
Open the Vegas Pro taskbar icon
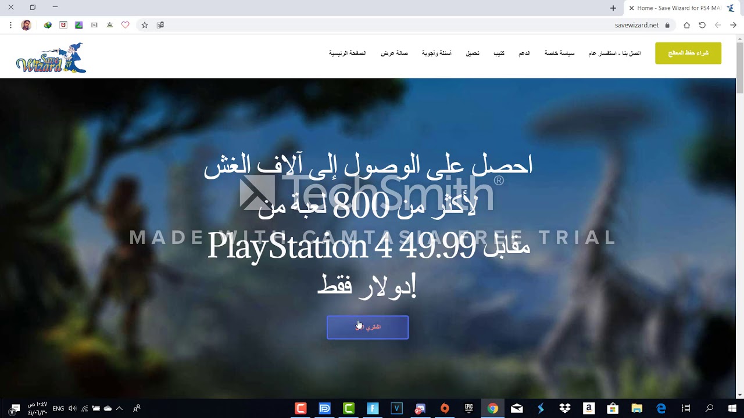click(x=396, y=409)
